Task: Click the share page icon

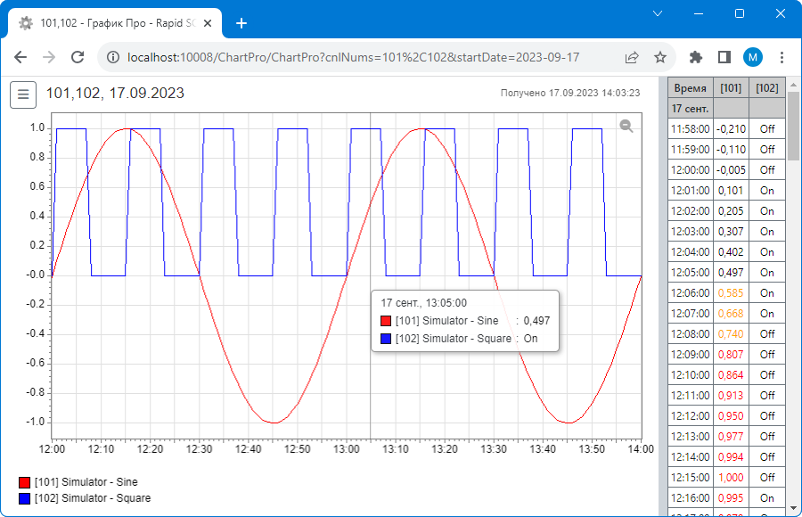Action: [632, 57]
